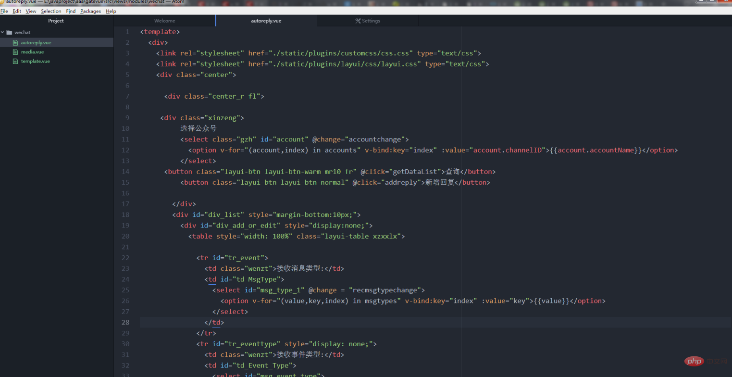Click the "div_list" id value
Image resolution: width=732 pixels, height=377 pixels.
(224, 214)
